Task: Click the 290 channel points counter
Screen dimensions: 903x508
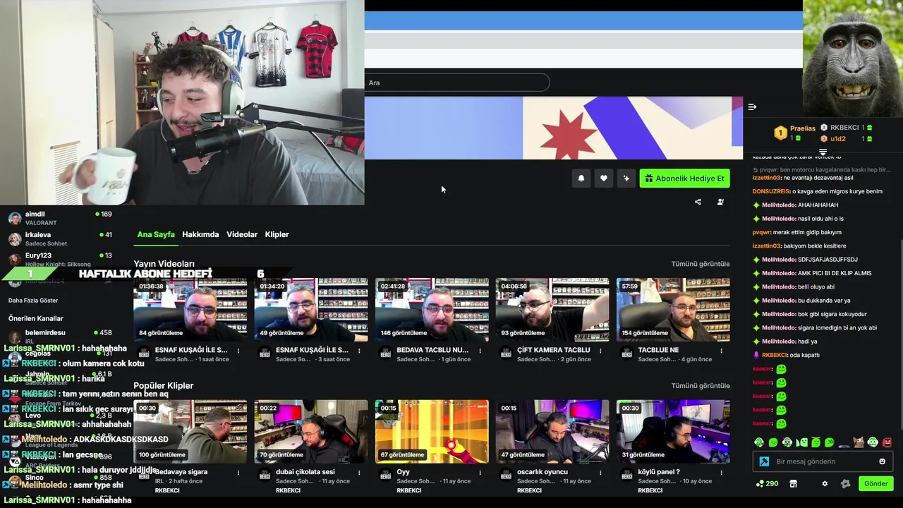Action: click(767, 483)
